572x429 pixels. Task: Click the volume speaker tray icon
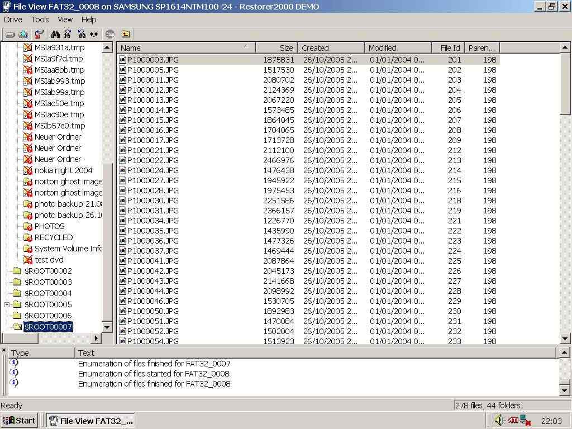499,420
